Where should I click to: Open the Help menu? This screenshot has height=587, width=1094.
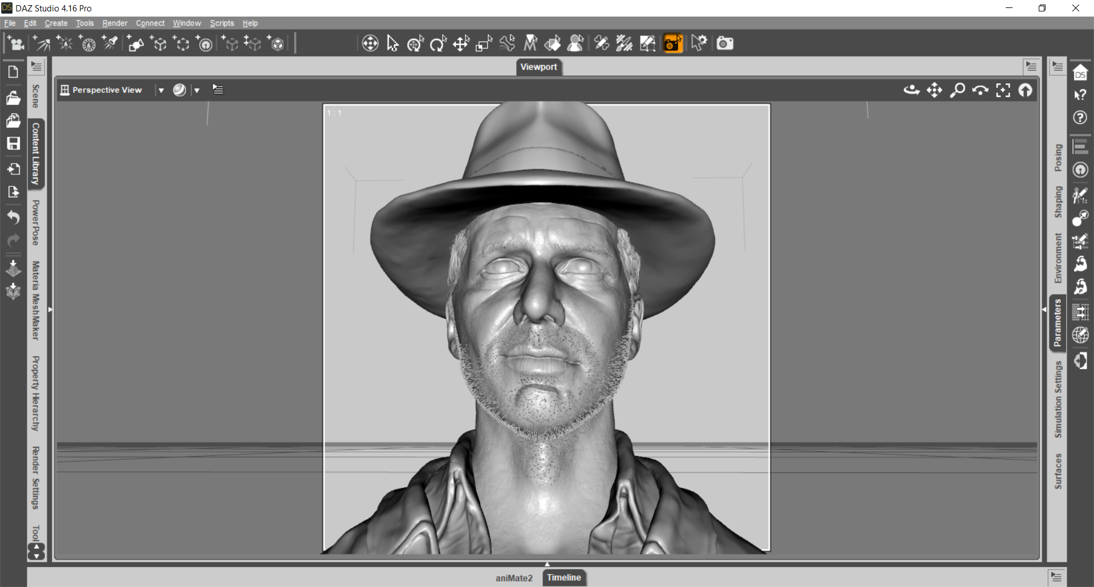point(250,23)
